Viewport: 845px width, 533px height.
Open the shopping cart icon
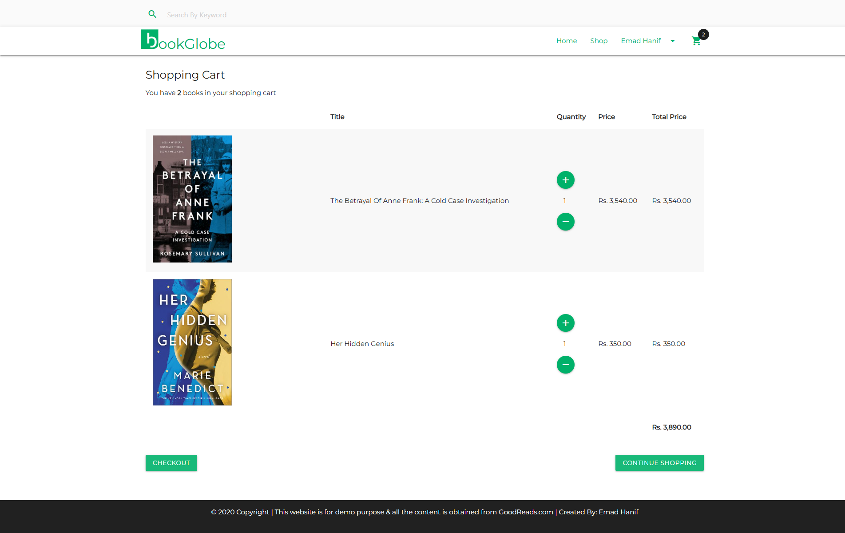coord(696,41)
